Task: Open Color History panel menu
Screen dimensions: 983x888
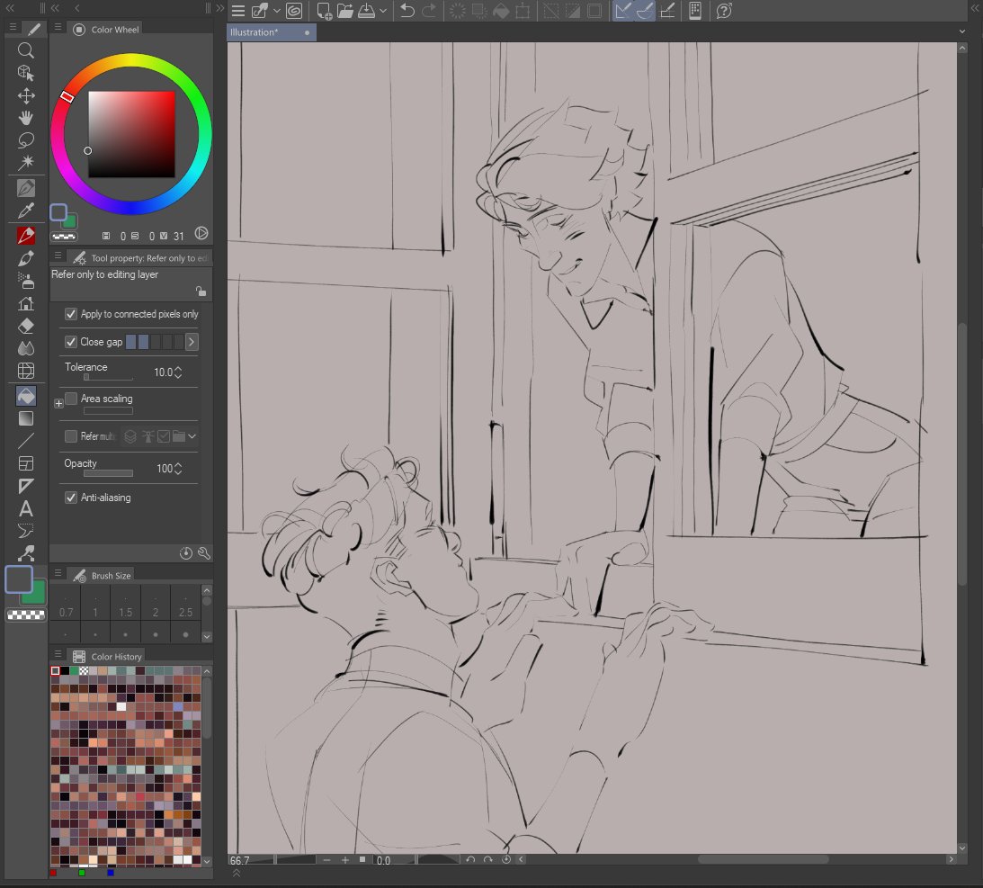Action: [x=58, y=654]
